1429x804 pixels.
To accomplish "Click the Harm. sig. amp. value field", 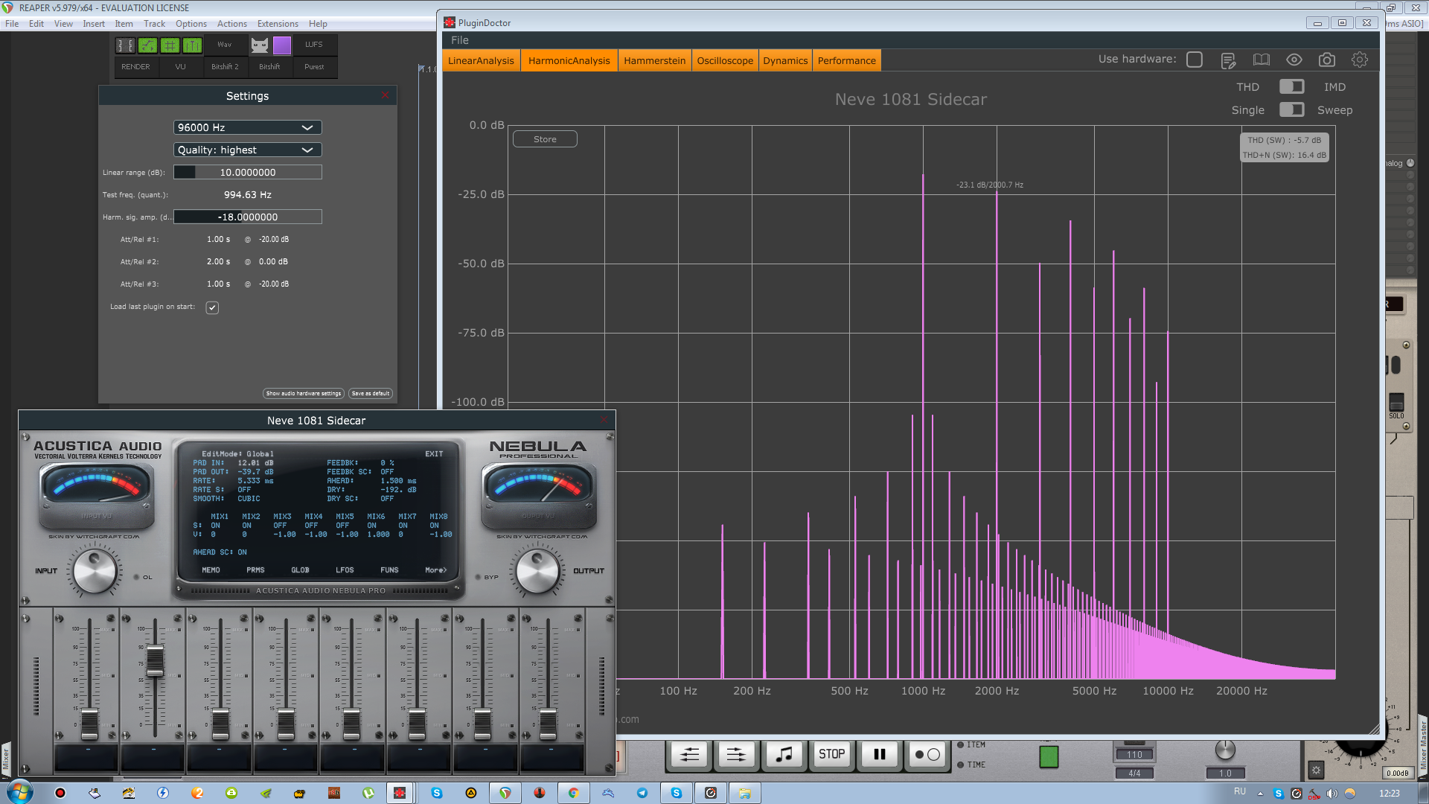I will 247,217.
